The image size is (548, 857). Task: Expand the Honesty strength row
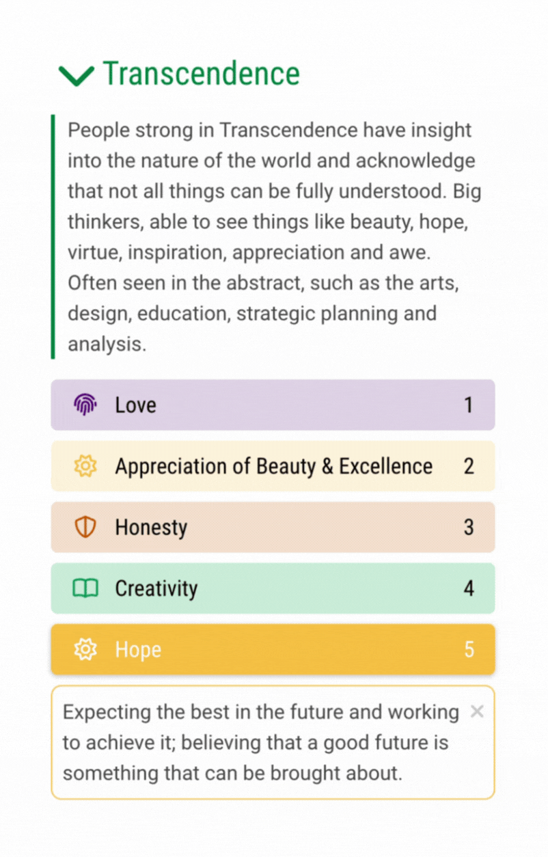[x=273, y=527]
